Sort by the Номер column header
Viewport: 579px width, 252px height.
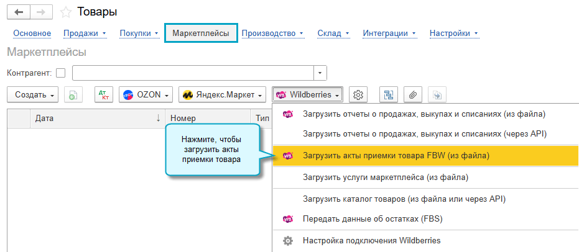pyautogui.click(x=208, y=119)
